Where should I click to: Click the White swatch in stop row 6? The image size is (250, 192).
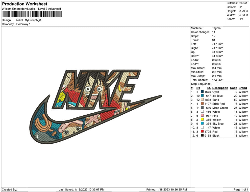(202, 112)
